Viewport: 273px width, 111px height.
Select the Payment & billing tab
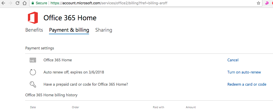tap(69, 30)
